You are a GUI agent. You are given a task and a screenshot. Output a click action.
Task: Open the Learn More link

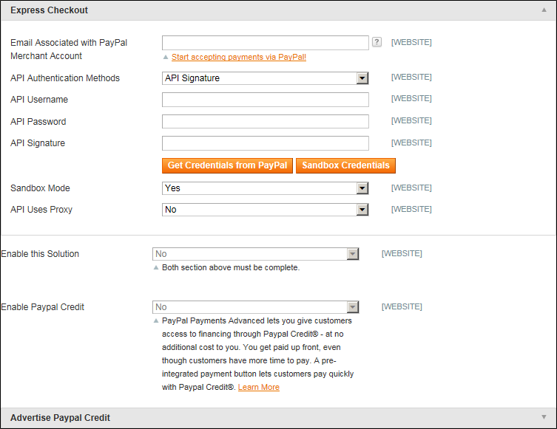click(259, 387)
